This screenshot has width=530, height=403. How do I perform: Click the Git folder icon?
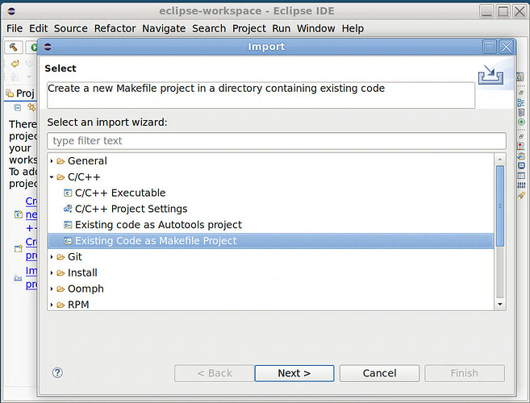(x=61, y=257)
